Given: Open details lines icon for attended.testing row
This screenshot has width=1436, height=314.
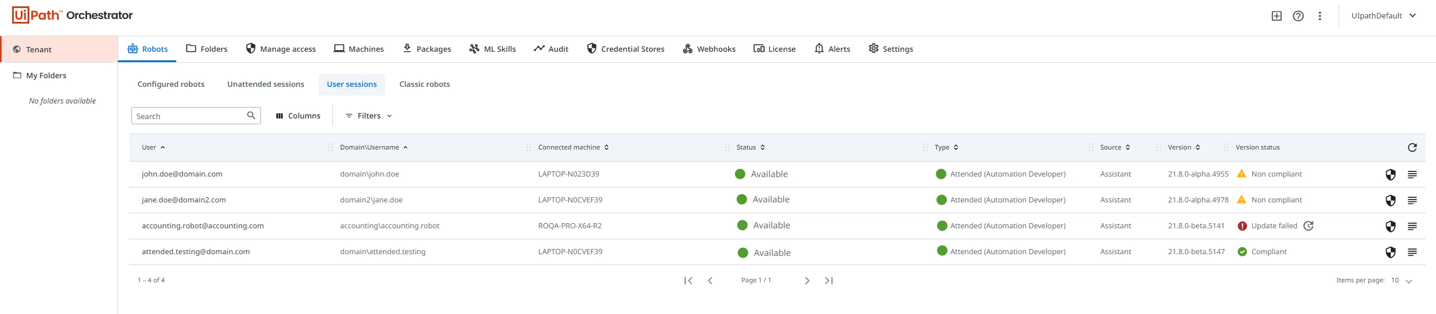Looking at the screenshot, I should (1412, 252).
